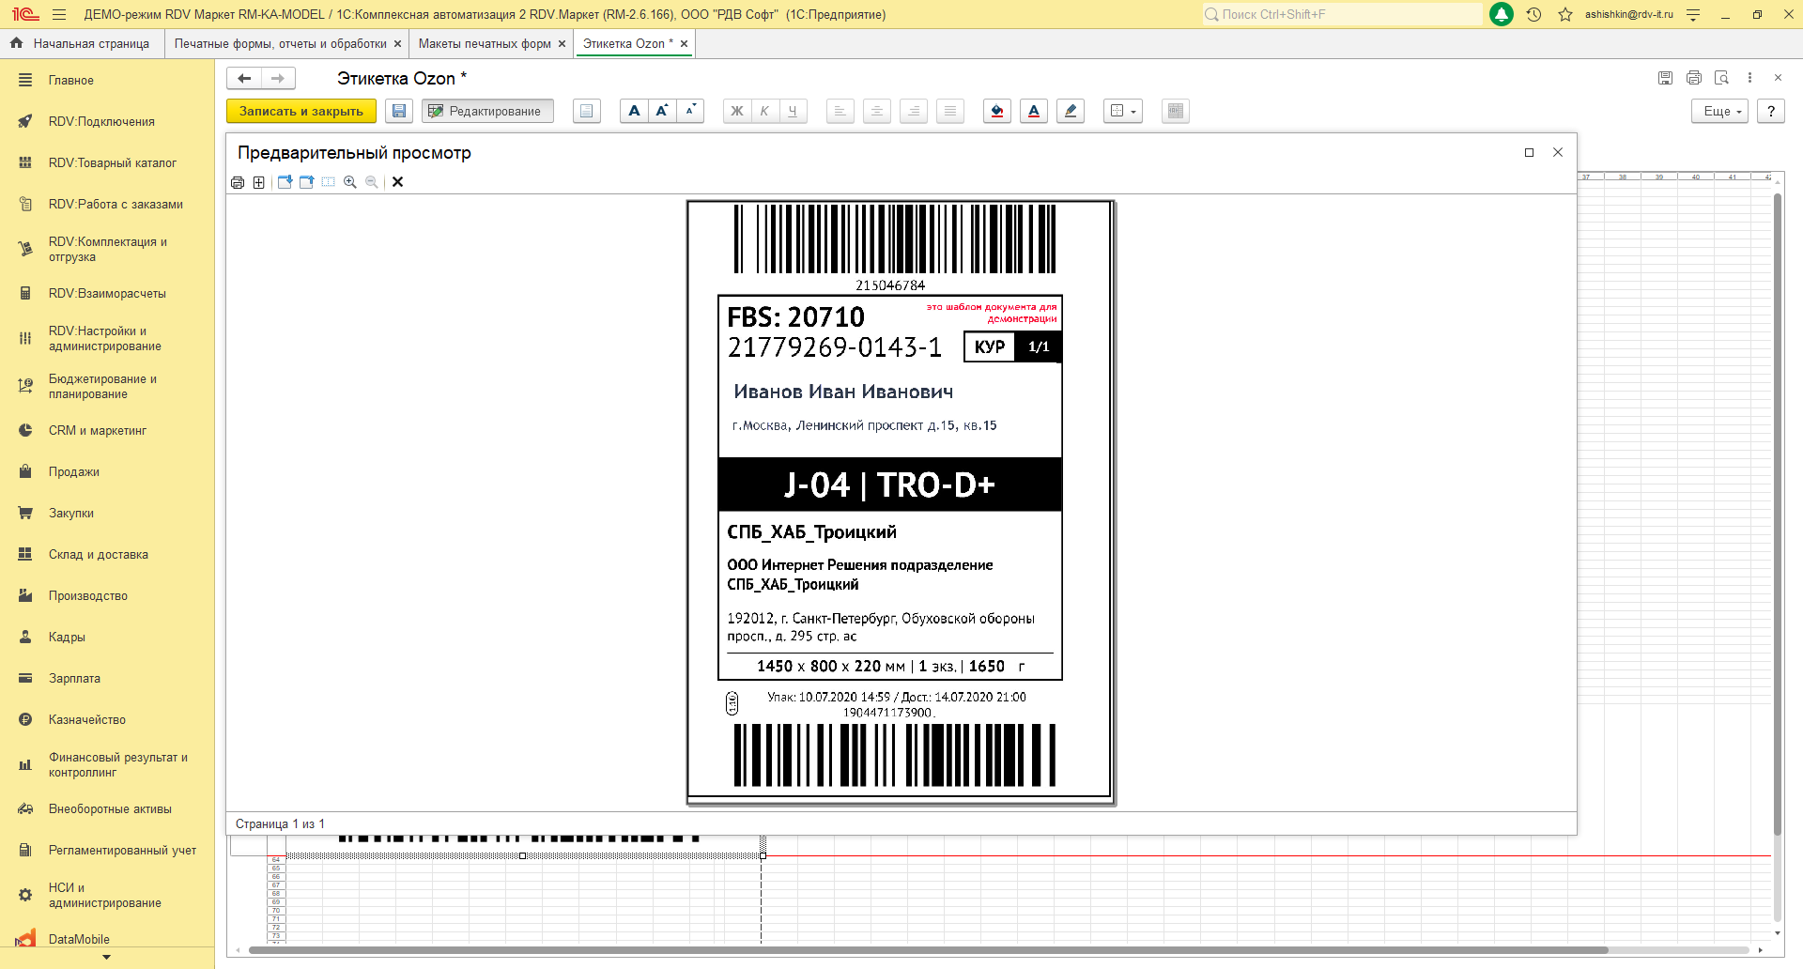
Task: Open the Еще dropdown menu
Action: (1722, 111)
